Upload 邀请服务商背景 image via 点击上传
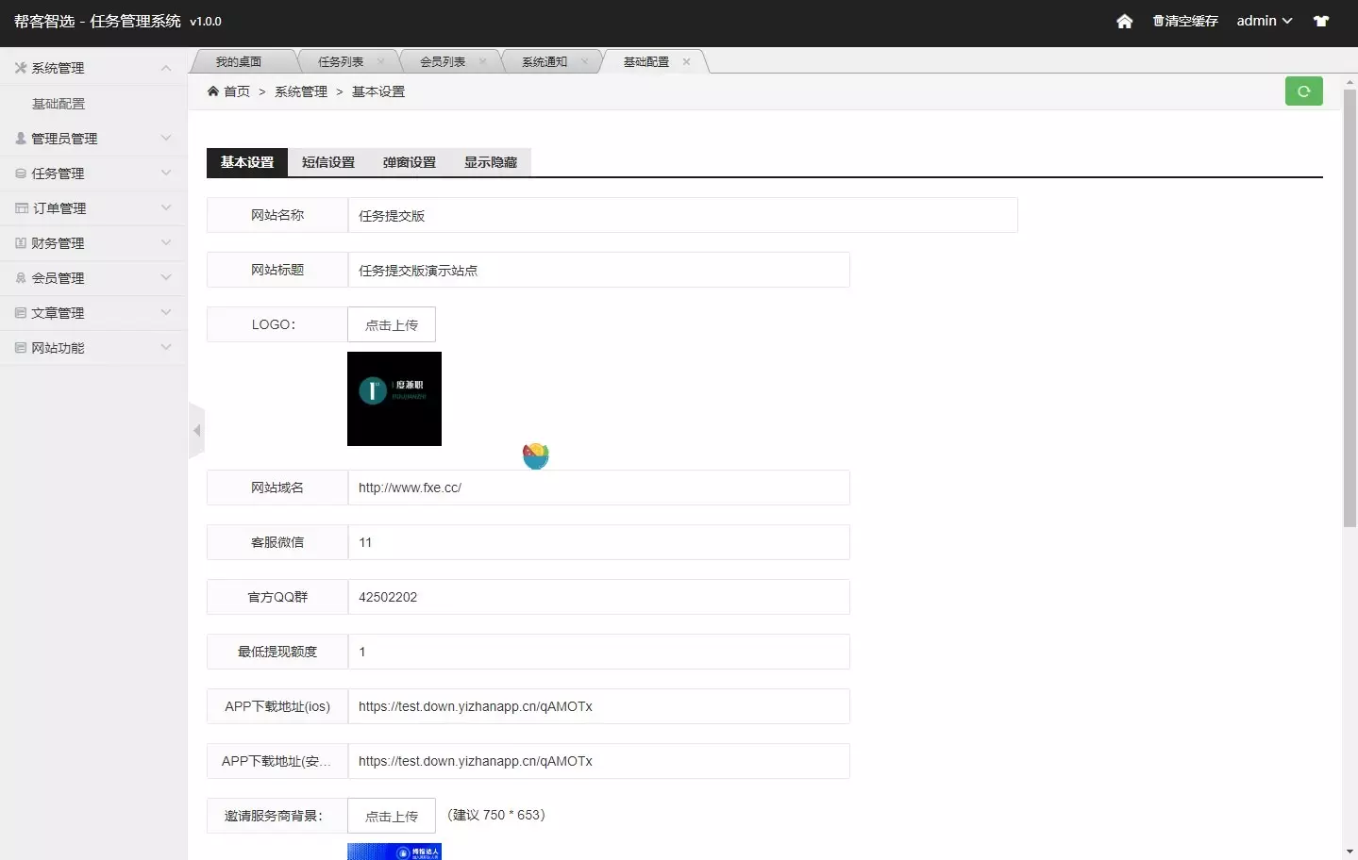The image size is (1358, 860). click(392, 816)
